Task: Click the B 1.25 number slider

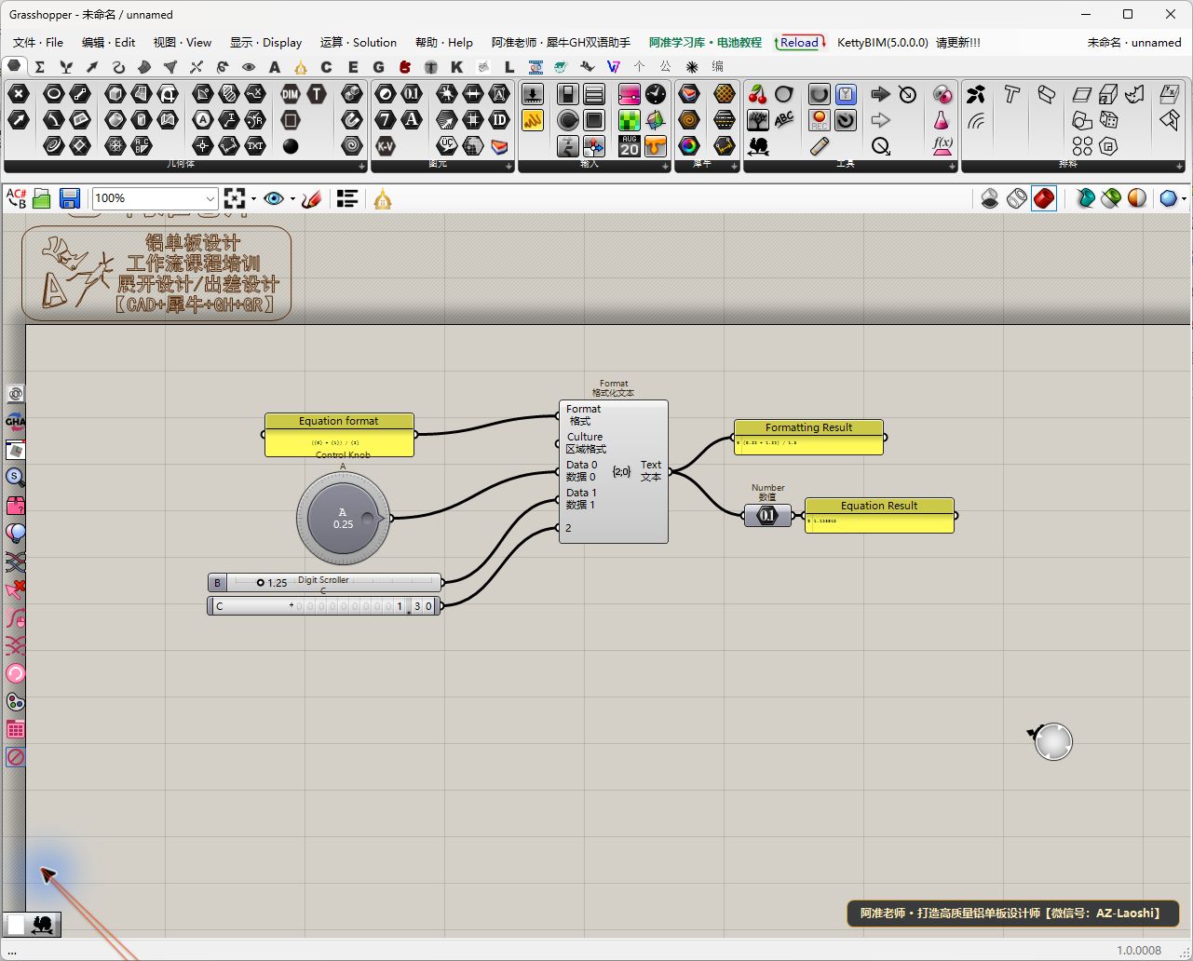Action: [x=324, y=583]
